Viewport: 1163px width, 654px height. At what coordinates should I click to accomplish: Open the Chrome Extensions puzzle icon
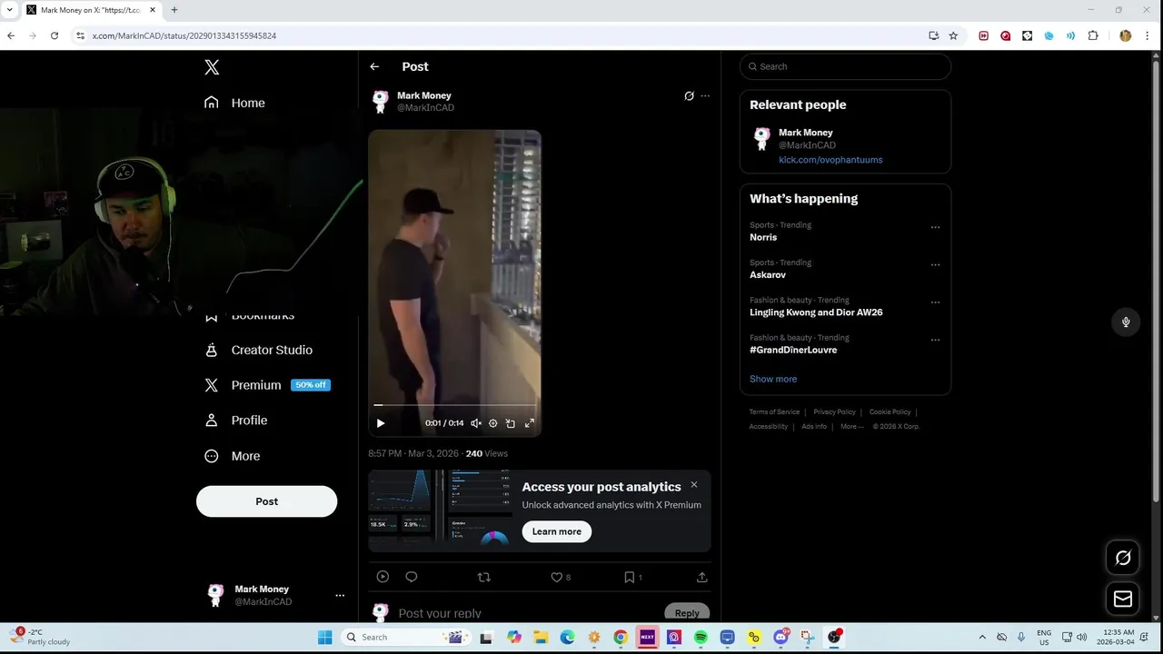(1093, 35)
